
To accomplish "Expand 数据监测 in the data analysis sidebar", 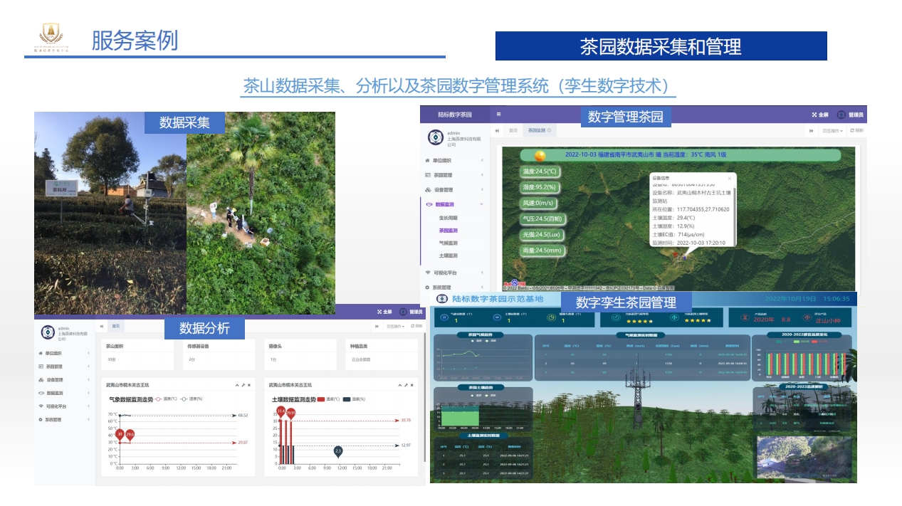I will click(x=64, y=393).
